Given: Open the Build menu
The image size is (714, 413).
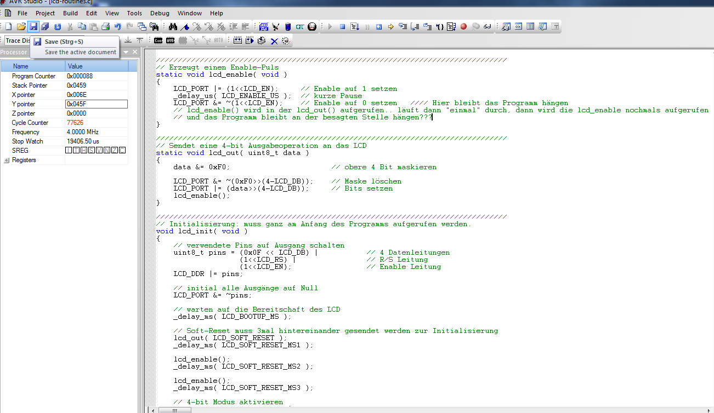Looking at the screenshot, I should [70, 13].
